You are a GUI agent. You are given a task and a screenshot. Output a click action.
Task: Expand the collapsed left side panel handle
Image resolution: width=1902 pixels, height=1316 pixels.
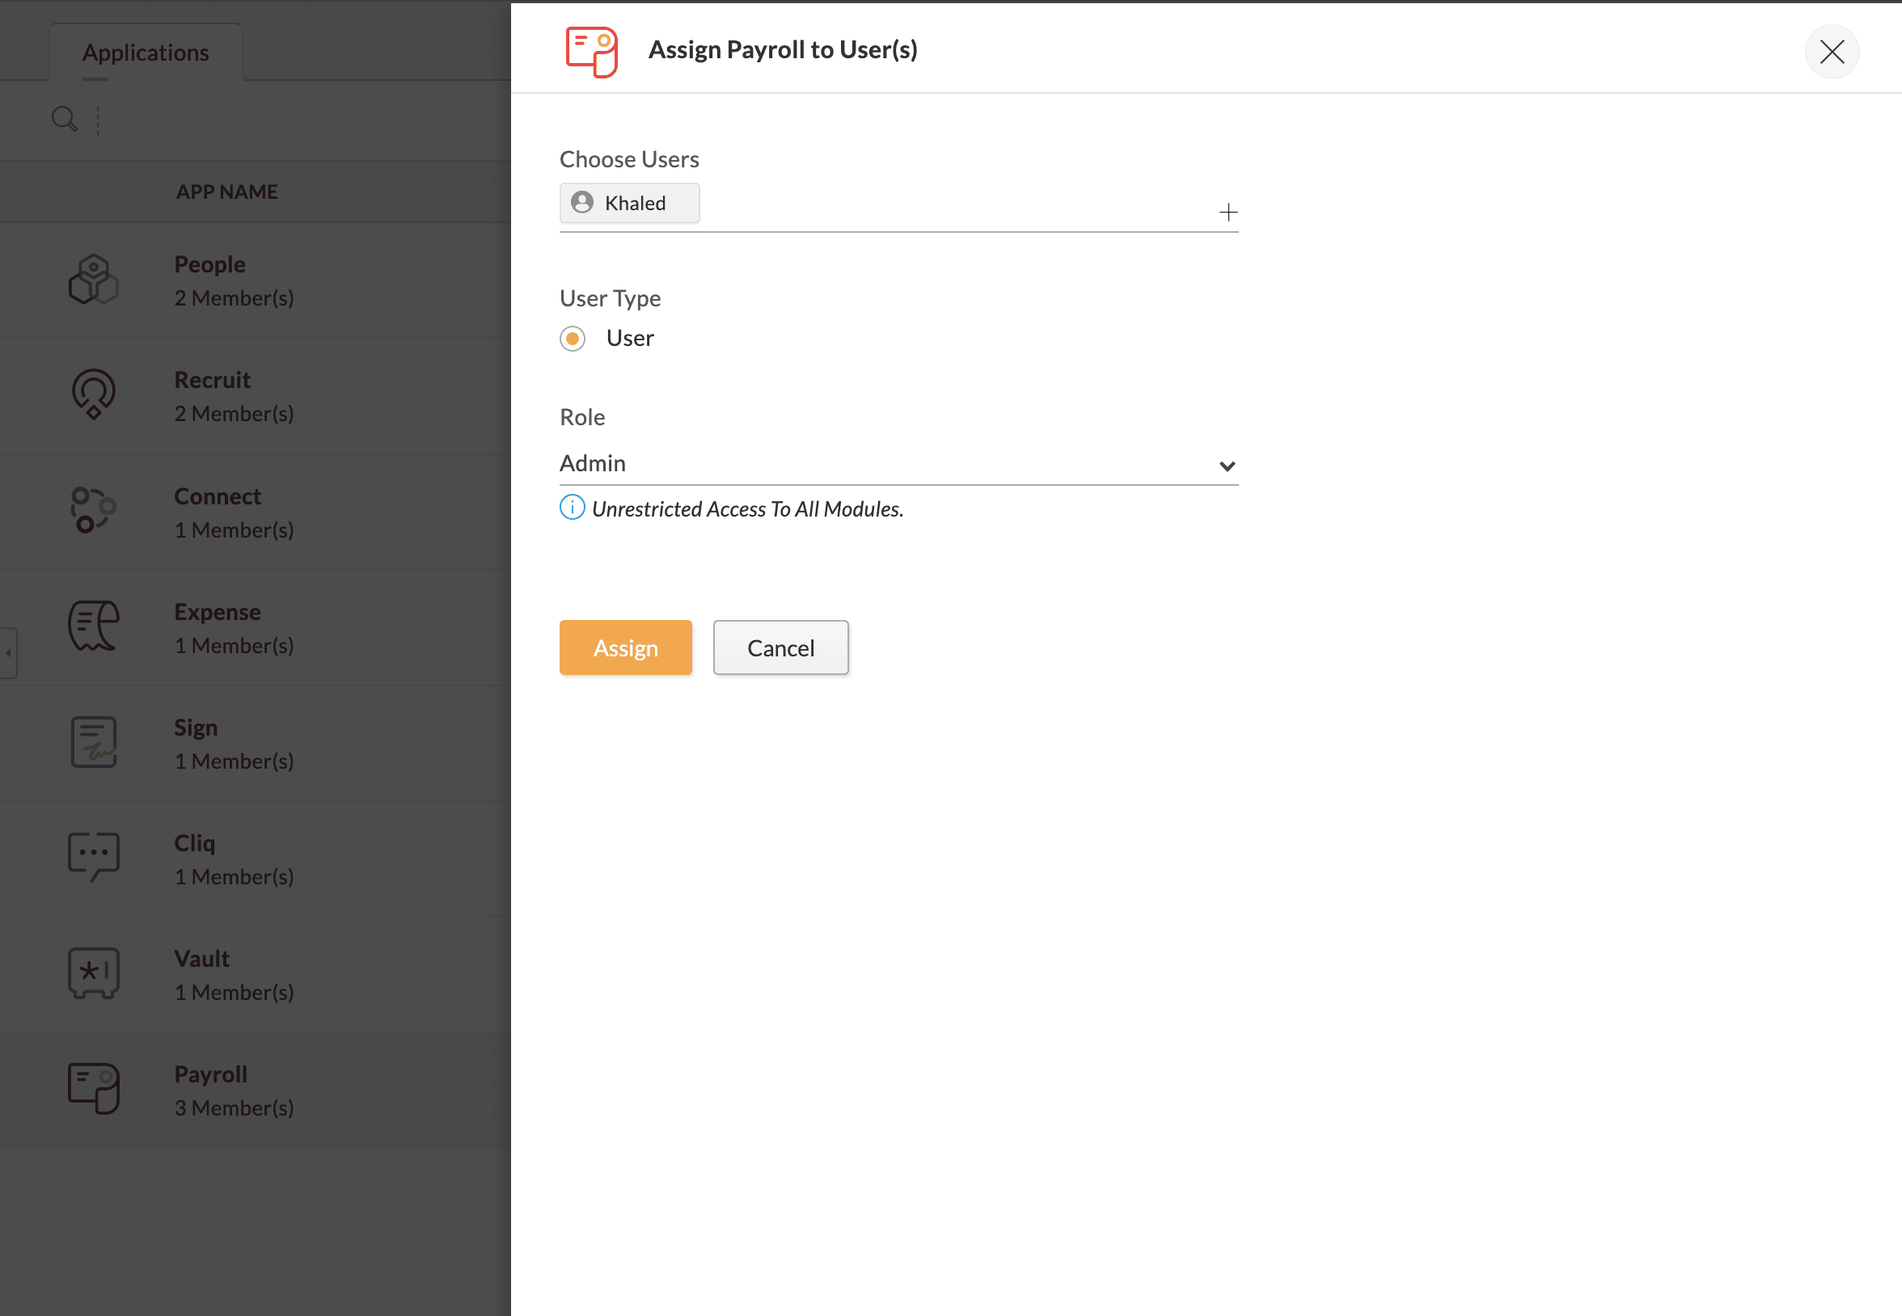click(x=8, y=653)
